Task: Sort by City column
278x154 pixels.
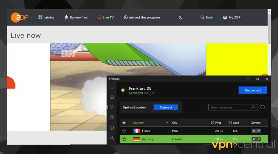Action: 175,123
